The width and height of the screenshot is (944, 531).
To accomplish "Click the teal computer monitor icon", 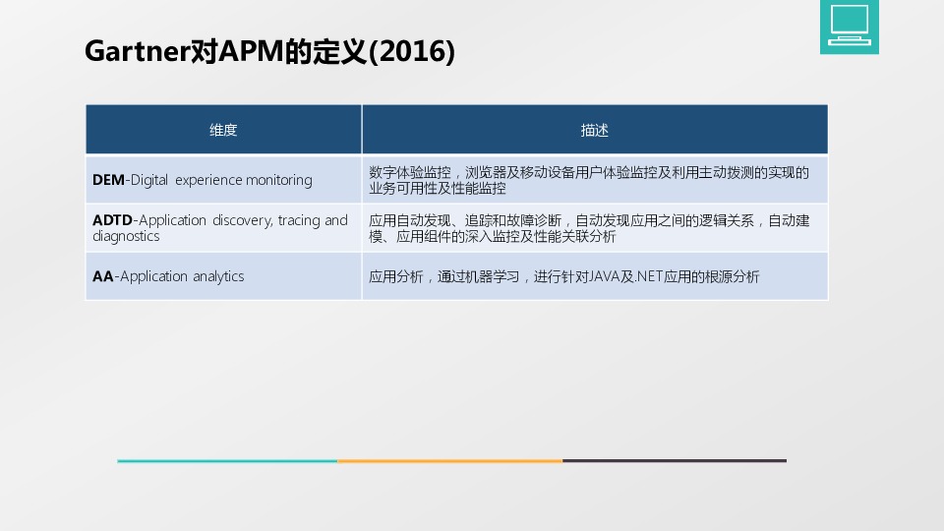I will click(849, 26).
